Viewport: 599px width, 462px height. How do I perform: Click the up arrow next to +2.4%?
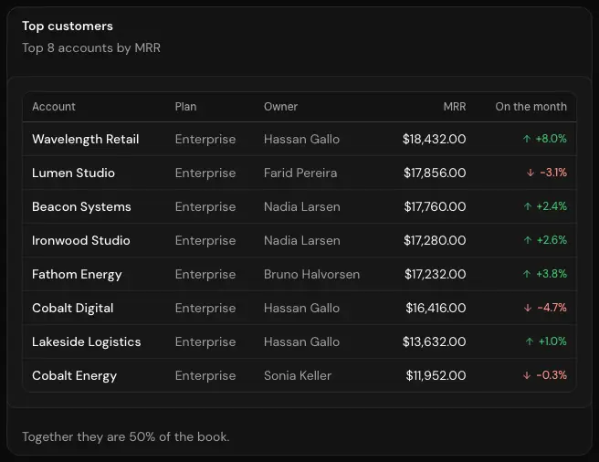(x=528, y=206)
